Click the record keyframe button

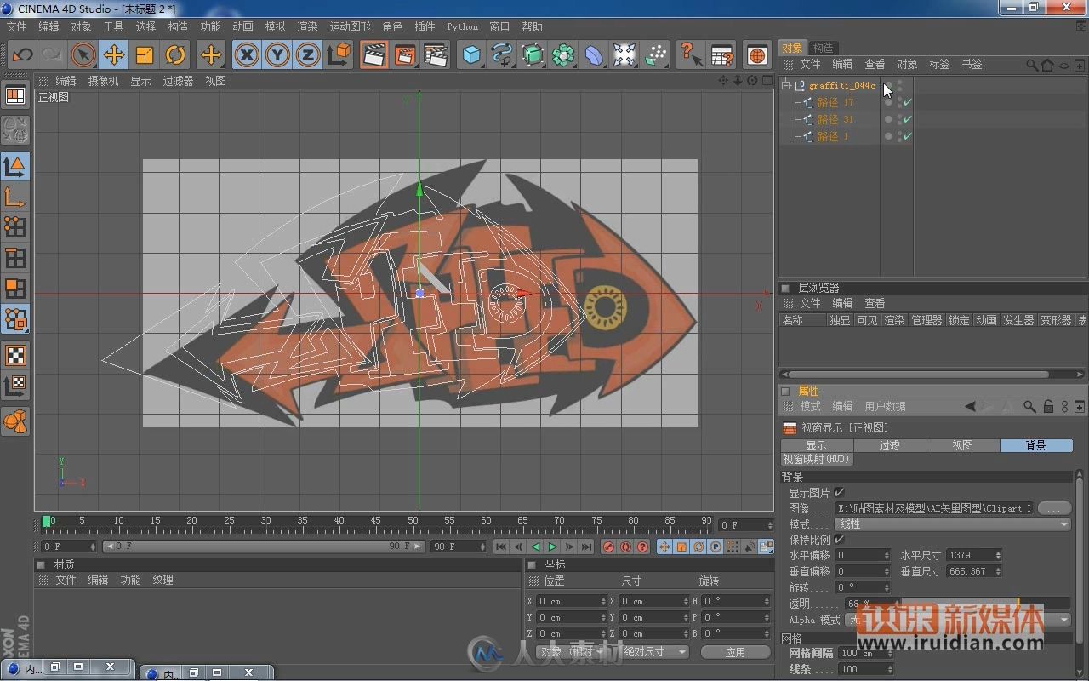[608, 547]
